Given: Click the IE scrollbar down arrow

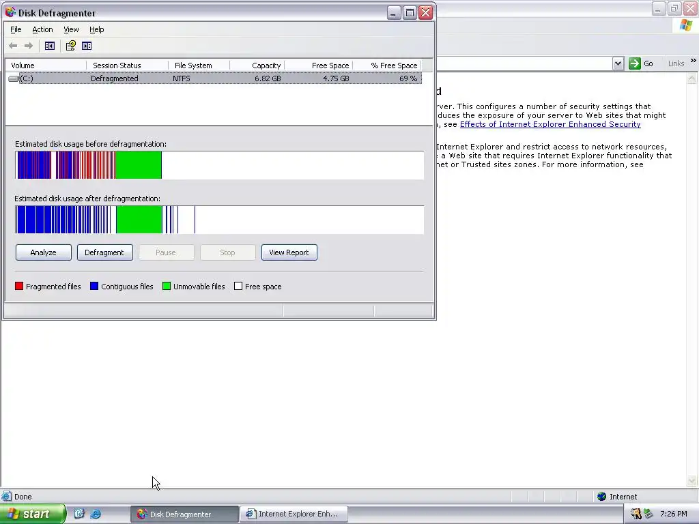Looking at the screenshot, I should click(692, 481).
